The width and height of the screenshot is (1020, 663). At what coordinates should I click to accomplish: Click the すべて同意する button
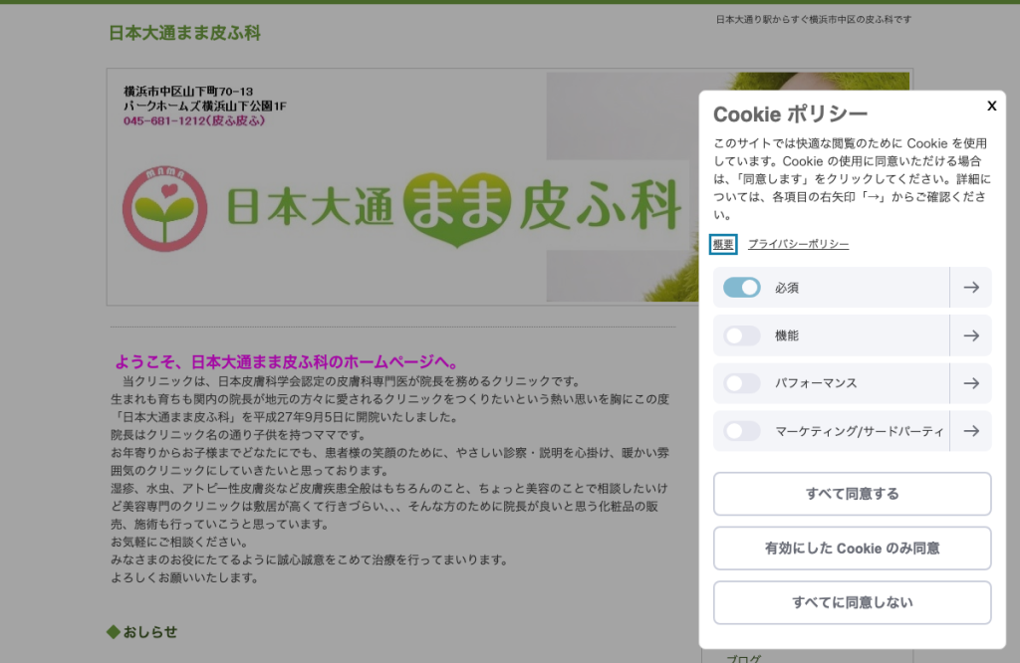click(x=853, y=494)
